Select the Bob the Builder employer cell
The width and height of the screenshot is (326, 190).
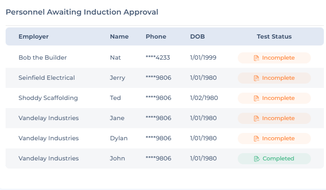pos(43,57)
